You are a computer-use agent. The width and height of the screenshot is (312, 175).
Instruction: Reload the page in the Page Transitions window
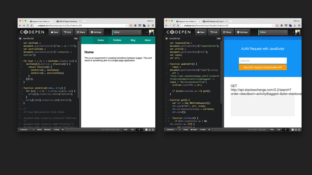pyautogui.click(x=28, y=26)
